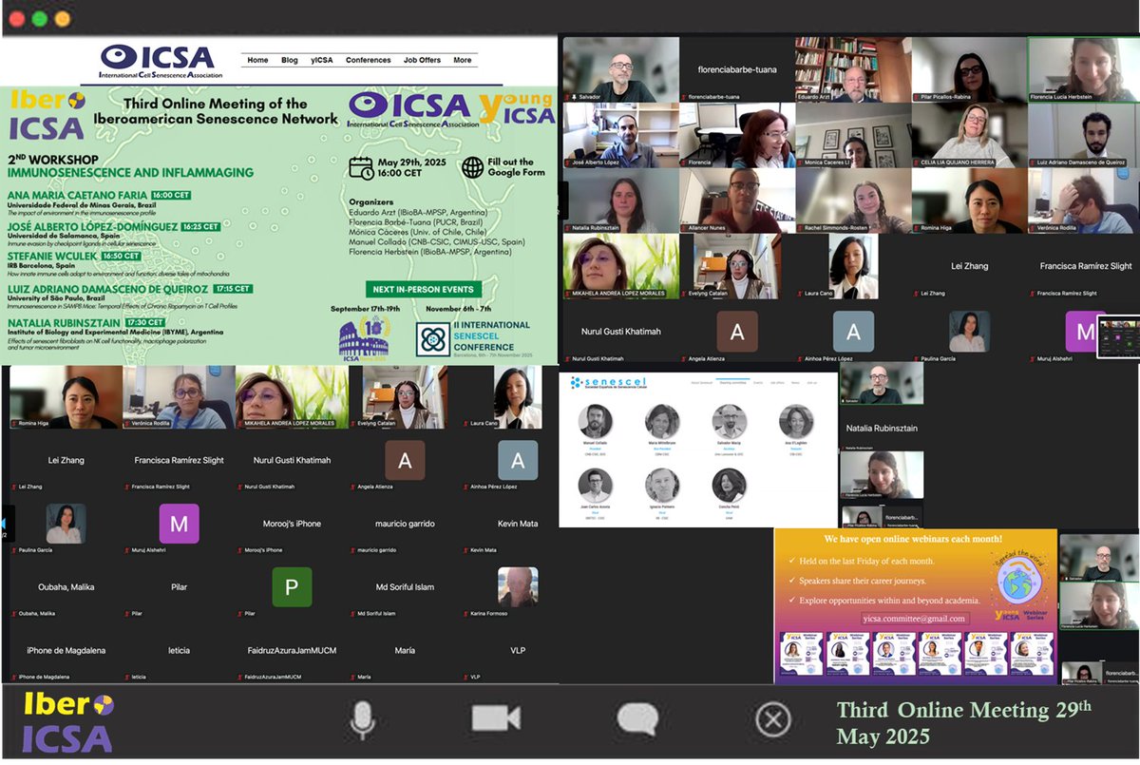Click the senescel logo on the Senescel website

coord(608,382)
